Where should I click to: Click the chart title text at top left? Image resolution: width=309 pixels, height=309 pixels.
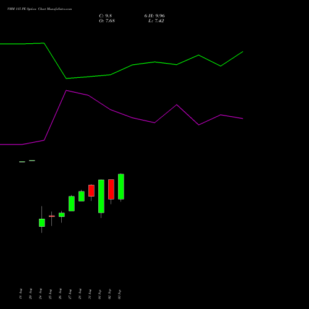pyautogui.click(x=40, y=9)
